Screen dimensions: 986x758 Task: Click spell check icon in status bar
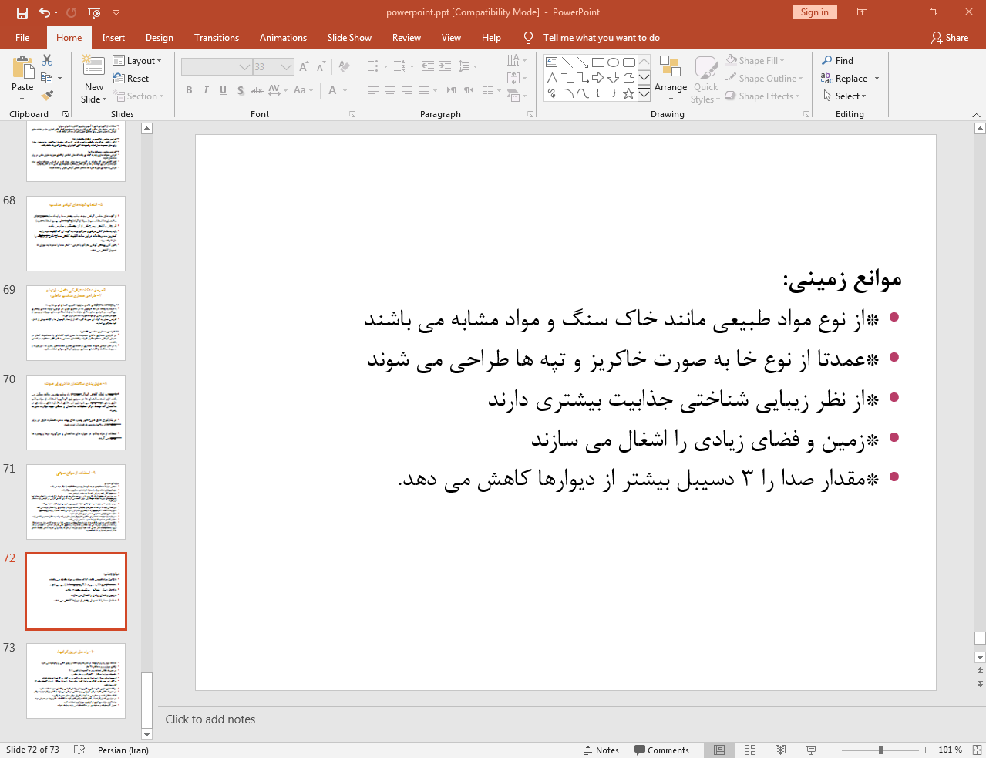tap(79, 750)
